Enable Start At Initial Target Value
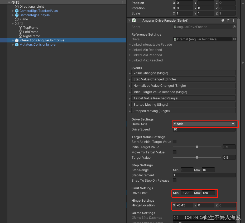Screen dimensions: 245x223 click(x=174, y=142)
